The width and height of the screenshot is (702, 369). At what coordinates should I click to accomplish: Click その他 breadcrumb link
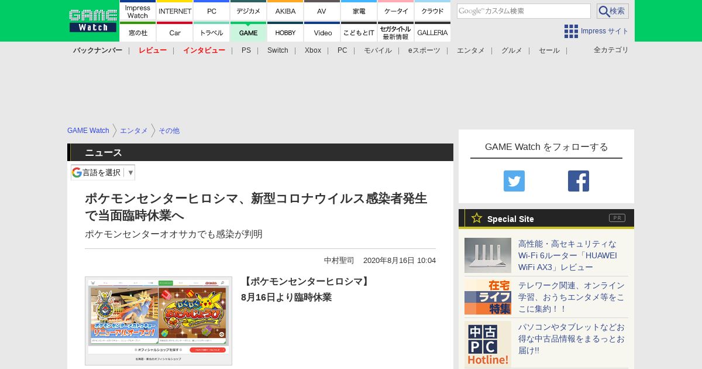click(169, 131)
